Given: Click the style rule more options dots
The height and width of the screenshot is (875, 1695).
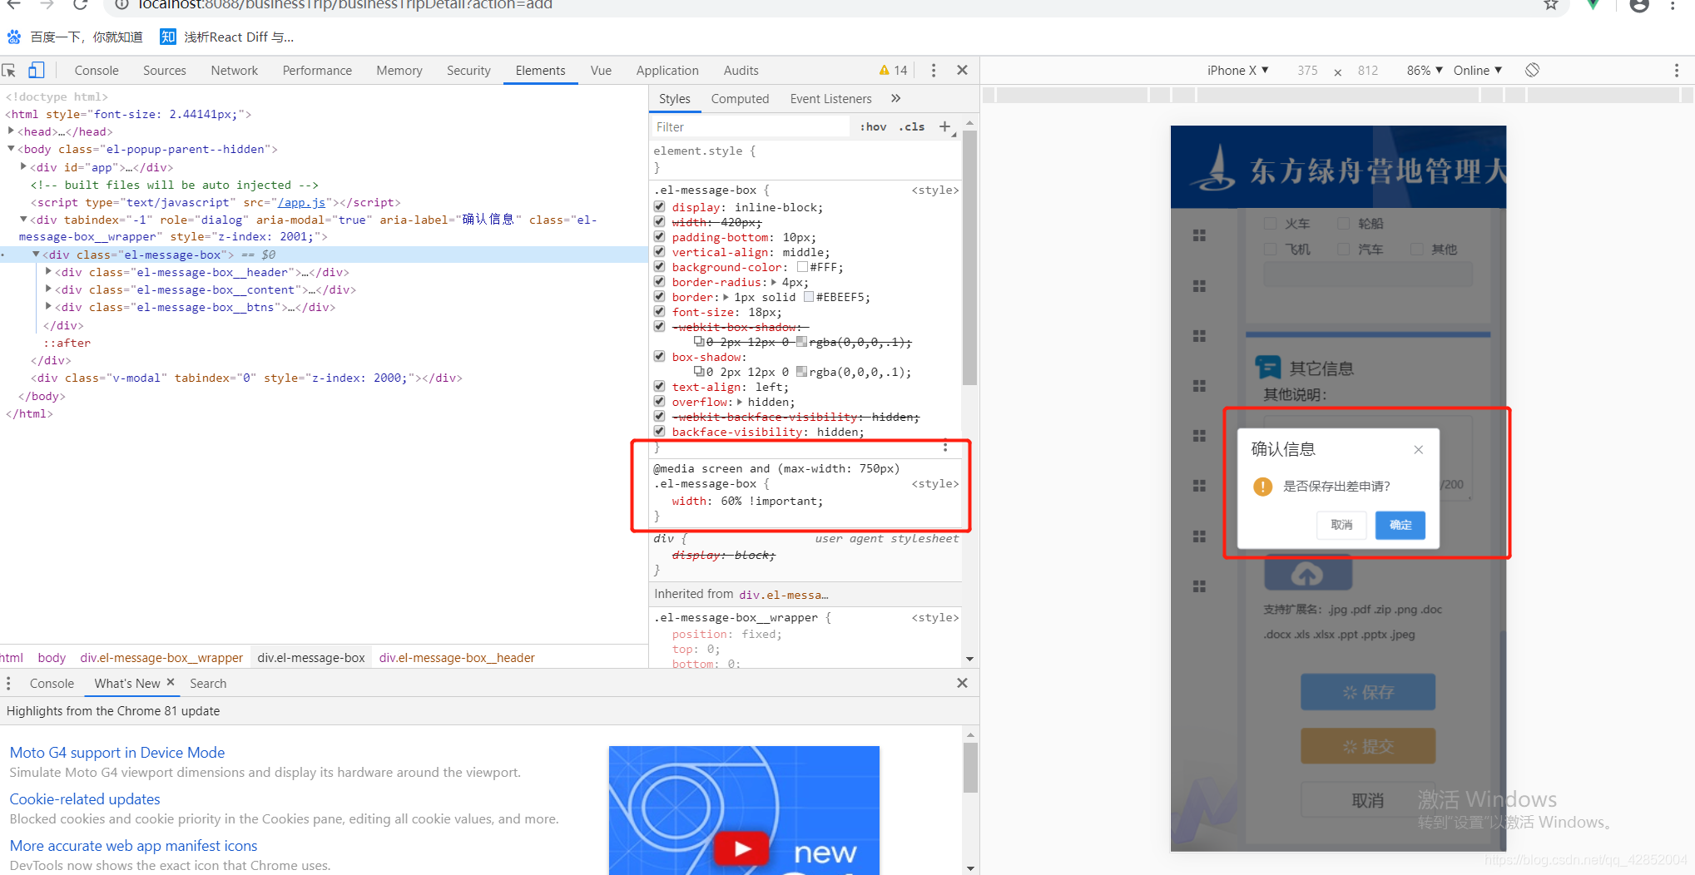Looking at the screenshot, I should (x=945, y=447).
